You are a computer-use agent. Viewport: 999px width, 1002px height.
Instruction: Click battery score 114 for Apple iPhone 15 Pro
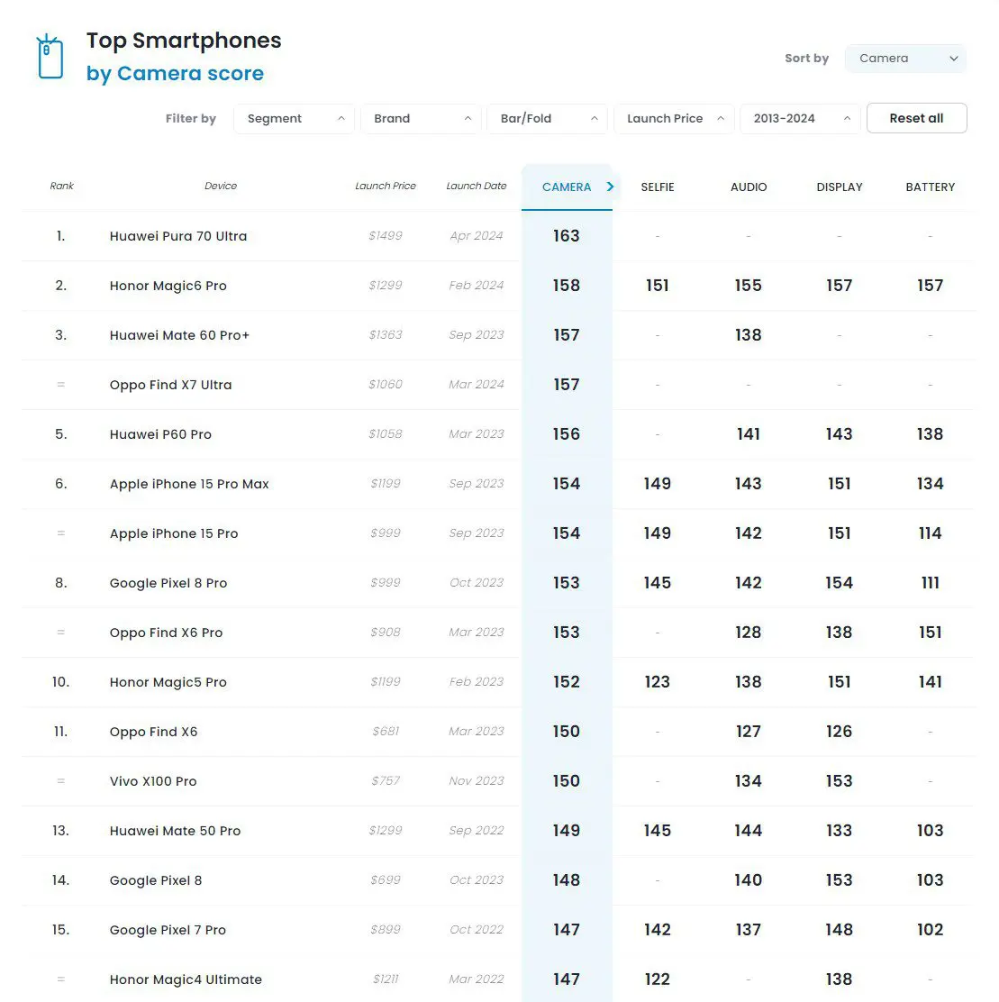(930, 533)
